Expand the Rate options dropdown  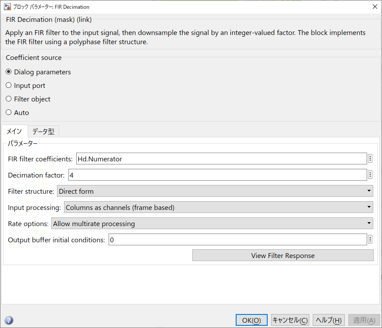(x=212, y=223)
